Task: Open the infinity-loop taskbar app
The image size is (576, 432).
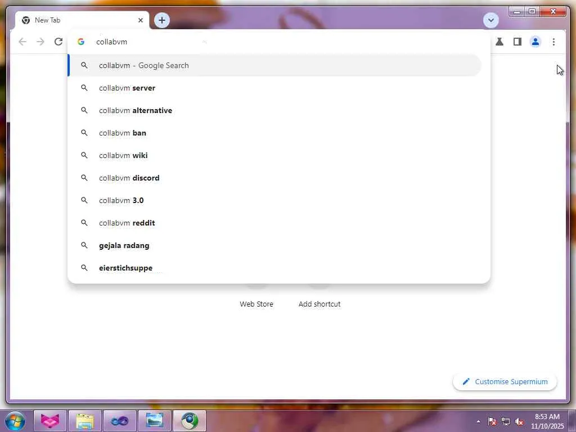Action: [120, 421]
